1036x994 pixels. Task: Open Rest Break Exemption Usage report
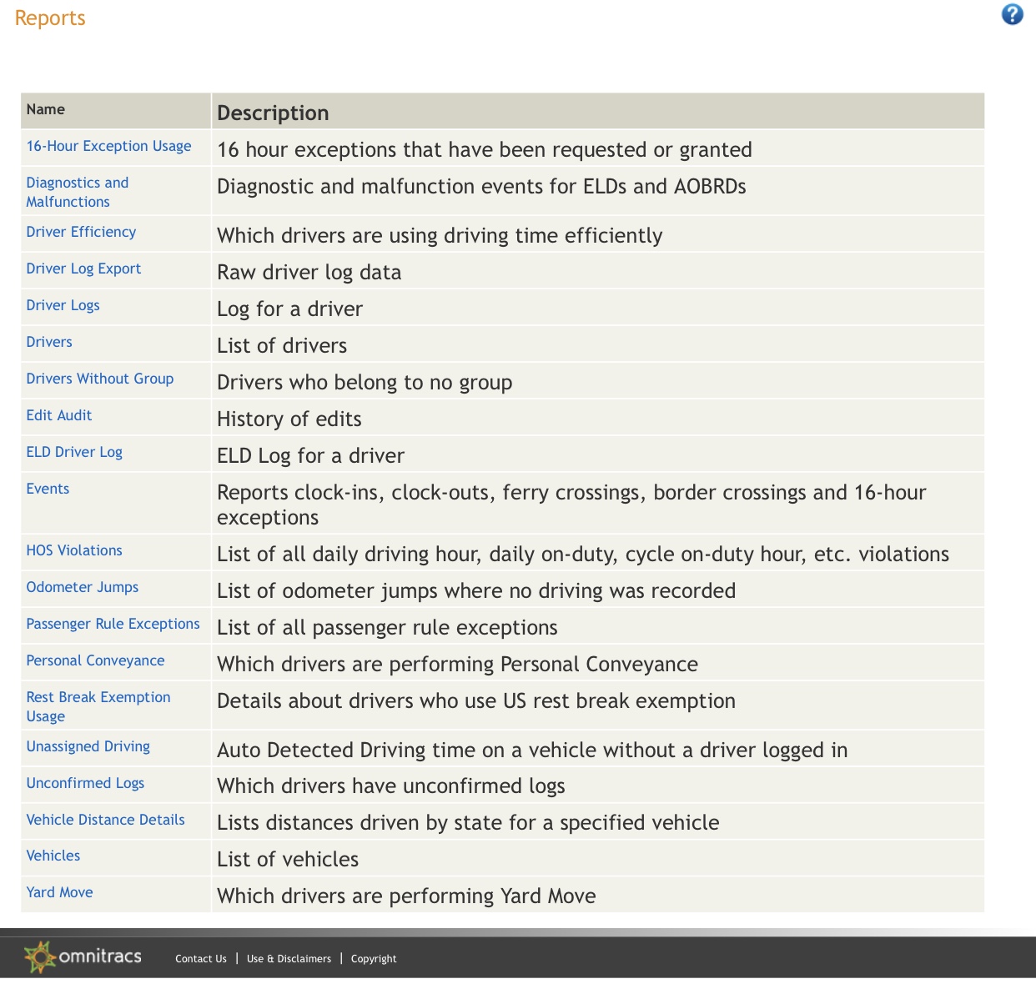click(98, 706)
